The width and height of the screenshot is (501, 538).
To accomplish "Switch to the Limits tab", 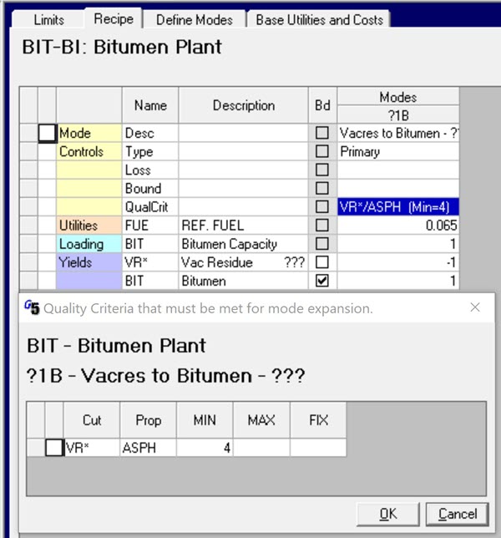I will 49,19.
